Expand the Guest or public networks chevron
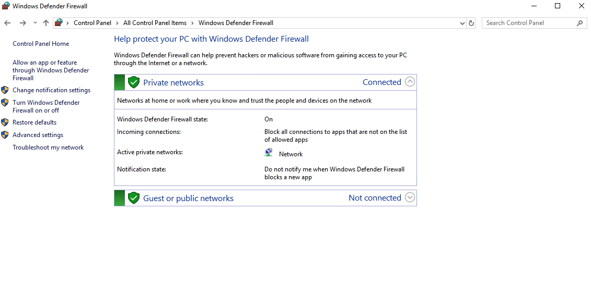The image size is (591, 285). tap(410, 197)
